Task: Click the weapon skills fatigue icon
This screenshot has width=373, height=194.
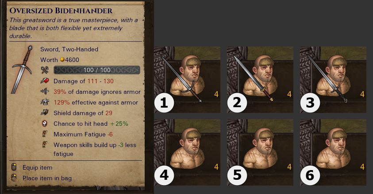Action: click(x=45, y=144)
